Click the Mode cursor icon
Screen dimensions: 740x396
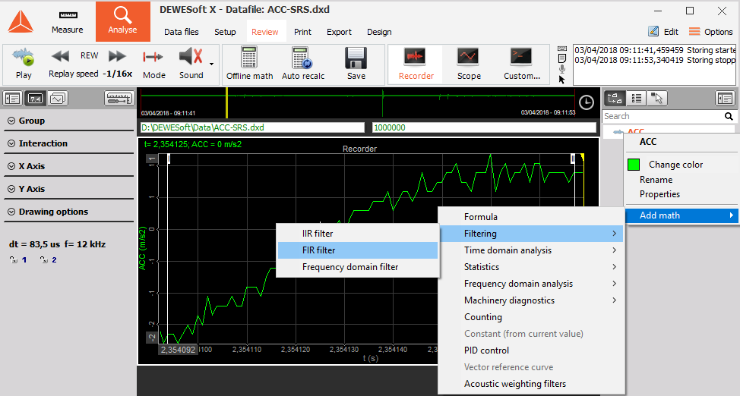coord(153,58)
